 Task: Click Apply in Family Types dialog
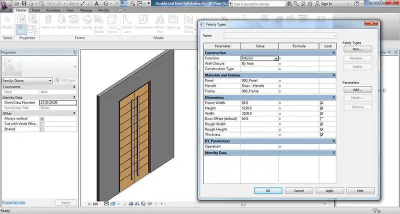(x=329, y=191)
